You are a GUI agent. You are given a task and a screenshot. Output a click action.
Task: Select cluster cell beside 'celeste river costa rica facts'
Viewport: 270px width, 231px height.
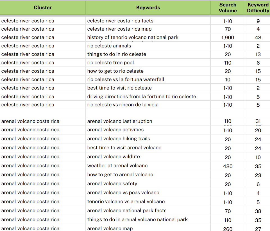pyautogui.click(x=43, y=21)
